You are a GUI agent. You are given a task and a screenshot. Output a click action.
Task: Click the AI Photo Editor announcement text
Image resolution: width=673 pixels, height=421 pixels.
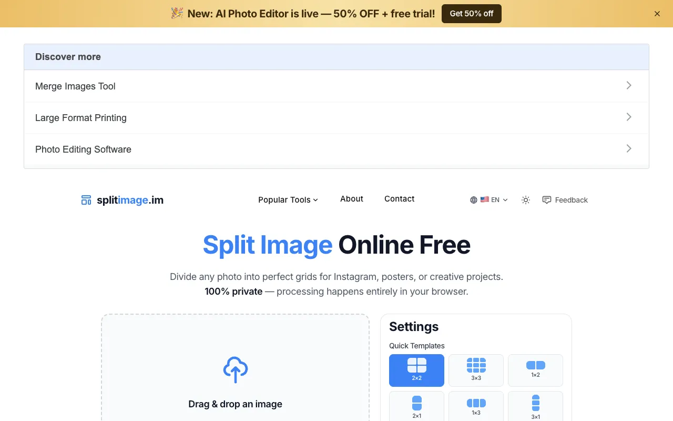pos(311,14)
